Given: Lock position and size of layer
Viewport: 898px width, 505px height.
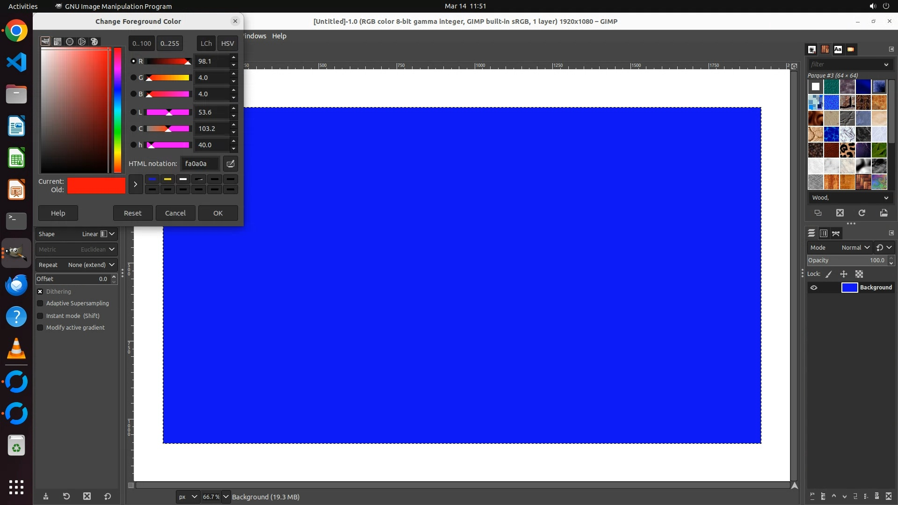Looking at the screenshot, I should click(x=844, y=274).
